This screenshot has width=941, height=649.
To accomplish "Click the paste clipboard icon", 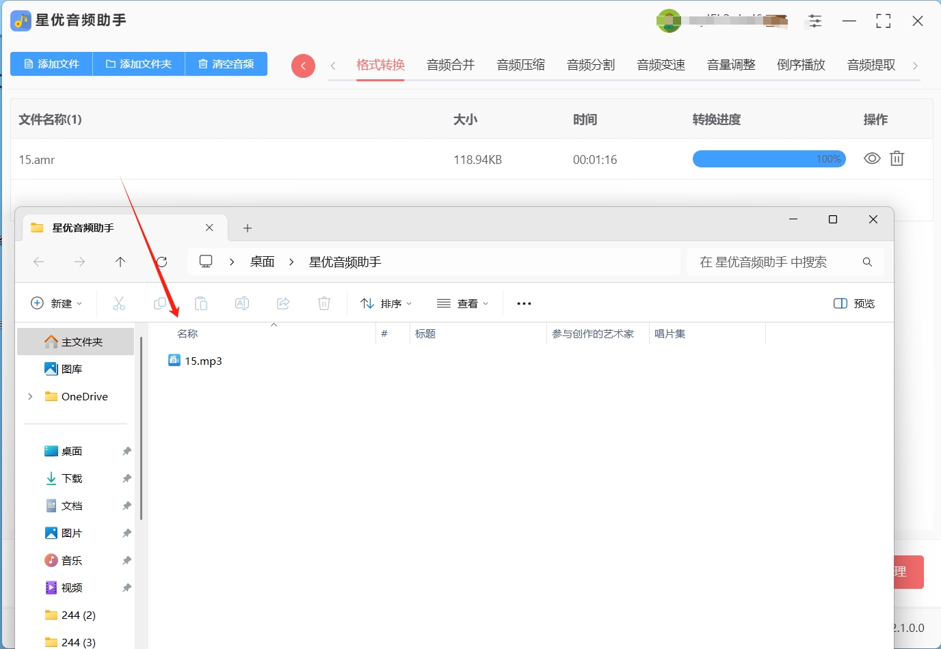I will (x=201, y=303).
